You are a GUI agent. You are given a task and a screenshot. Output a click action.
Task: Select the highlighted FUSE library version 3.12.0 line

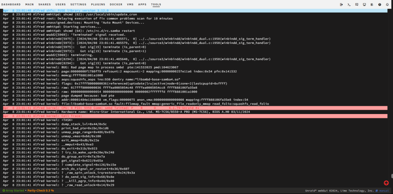(195, 11)
